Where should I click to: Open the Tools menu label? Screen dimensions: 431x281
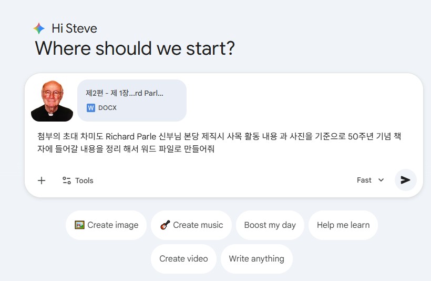(84, 180)
